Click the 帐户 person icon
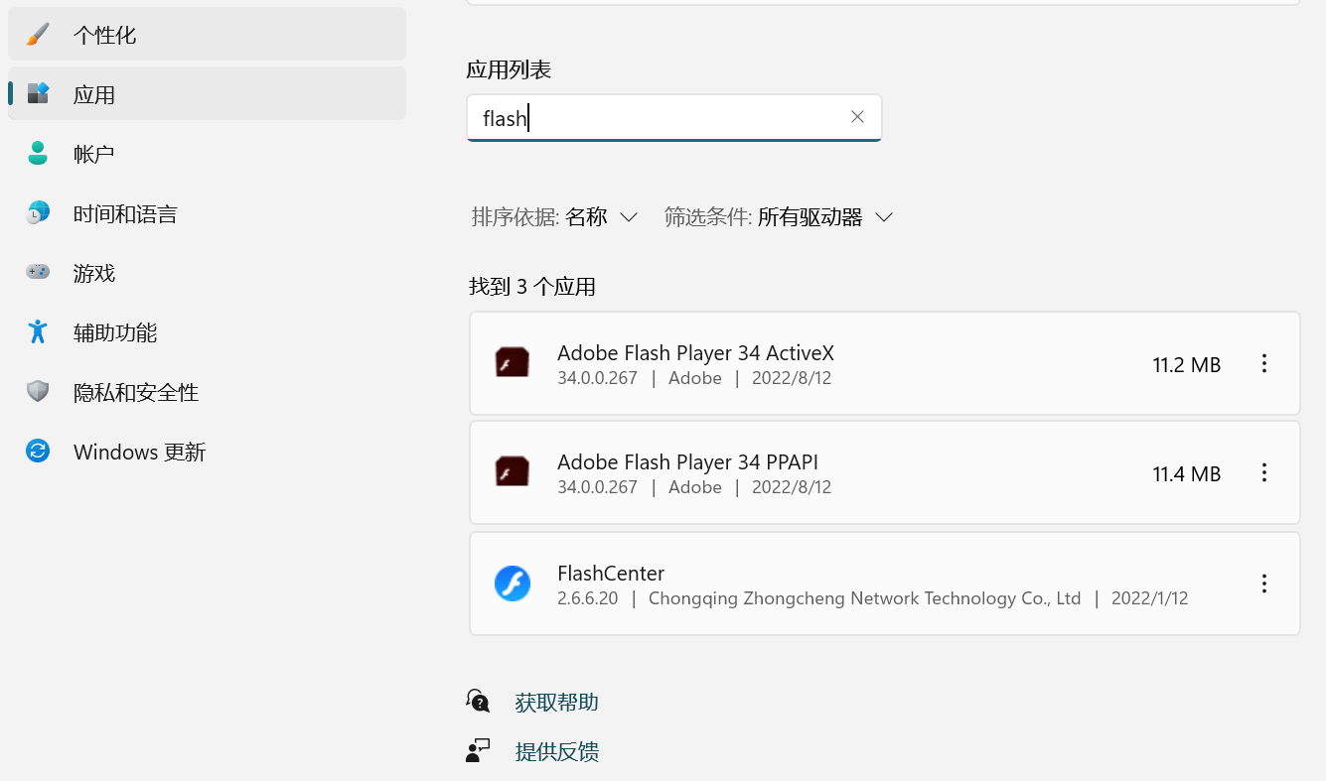Image resolution: width=1326 pixels, height=781 pixels. 38,153
